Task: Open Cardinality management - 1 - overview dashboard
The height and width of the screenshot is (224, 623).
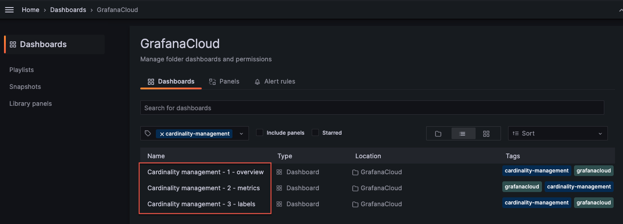Action: [x=205, y=172]
